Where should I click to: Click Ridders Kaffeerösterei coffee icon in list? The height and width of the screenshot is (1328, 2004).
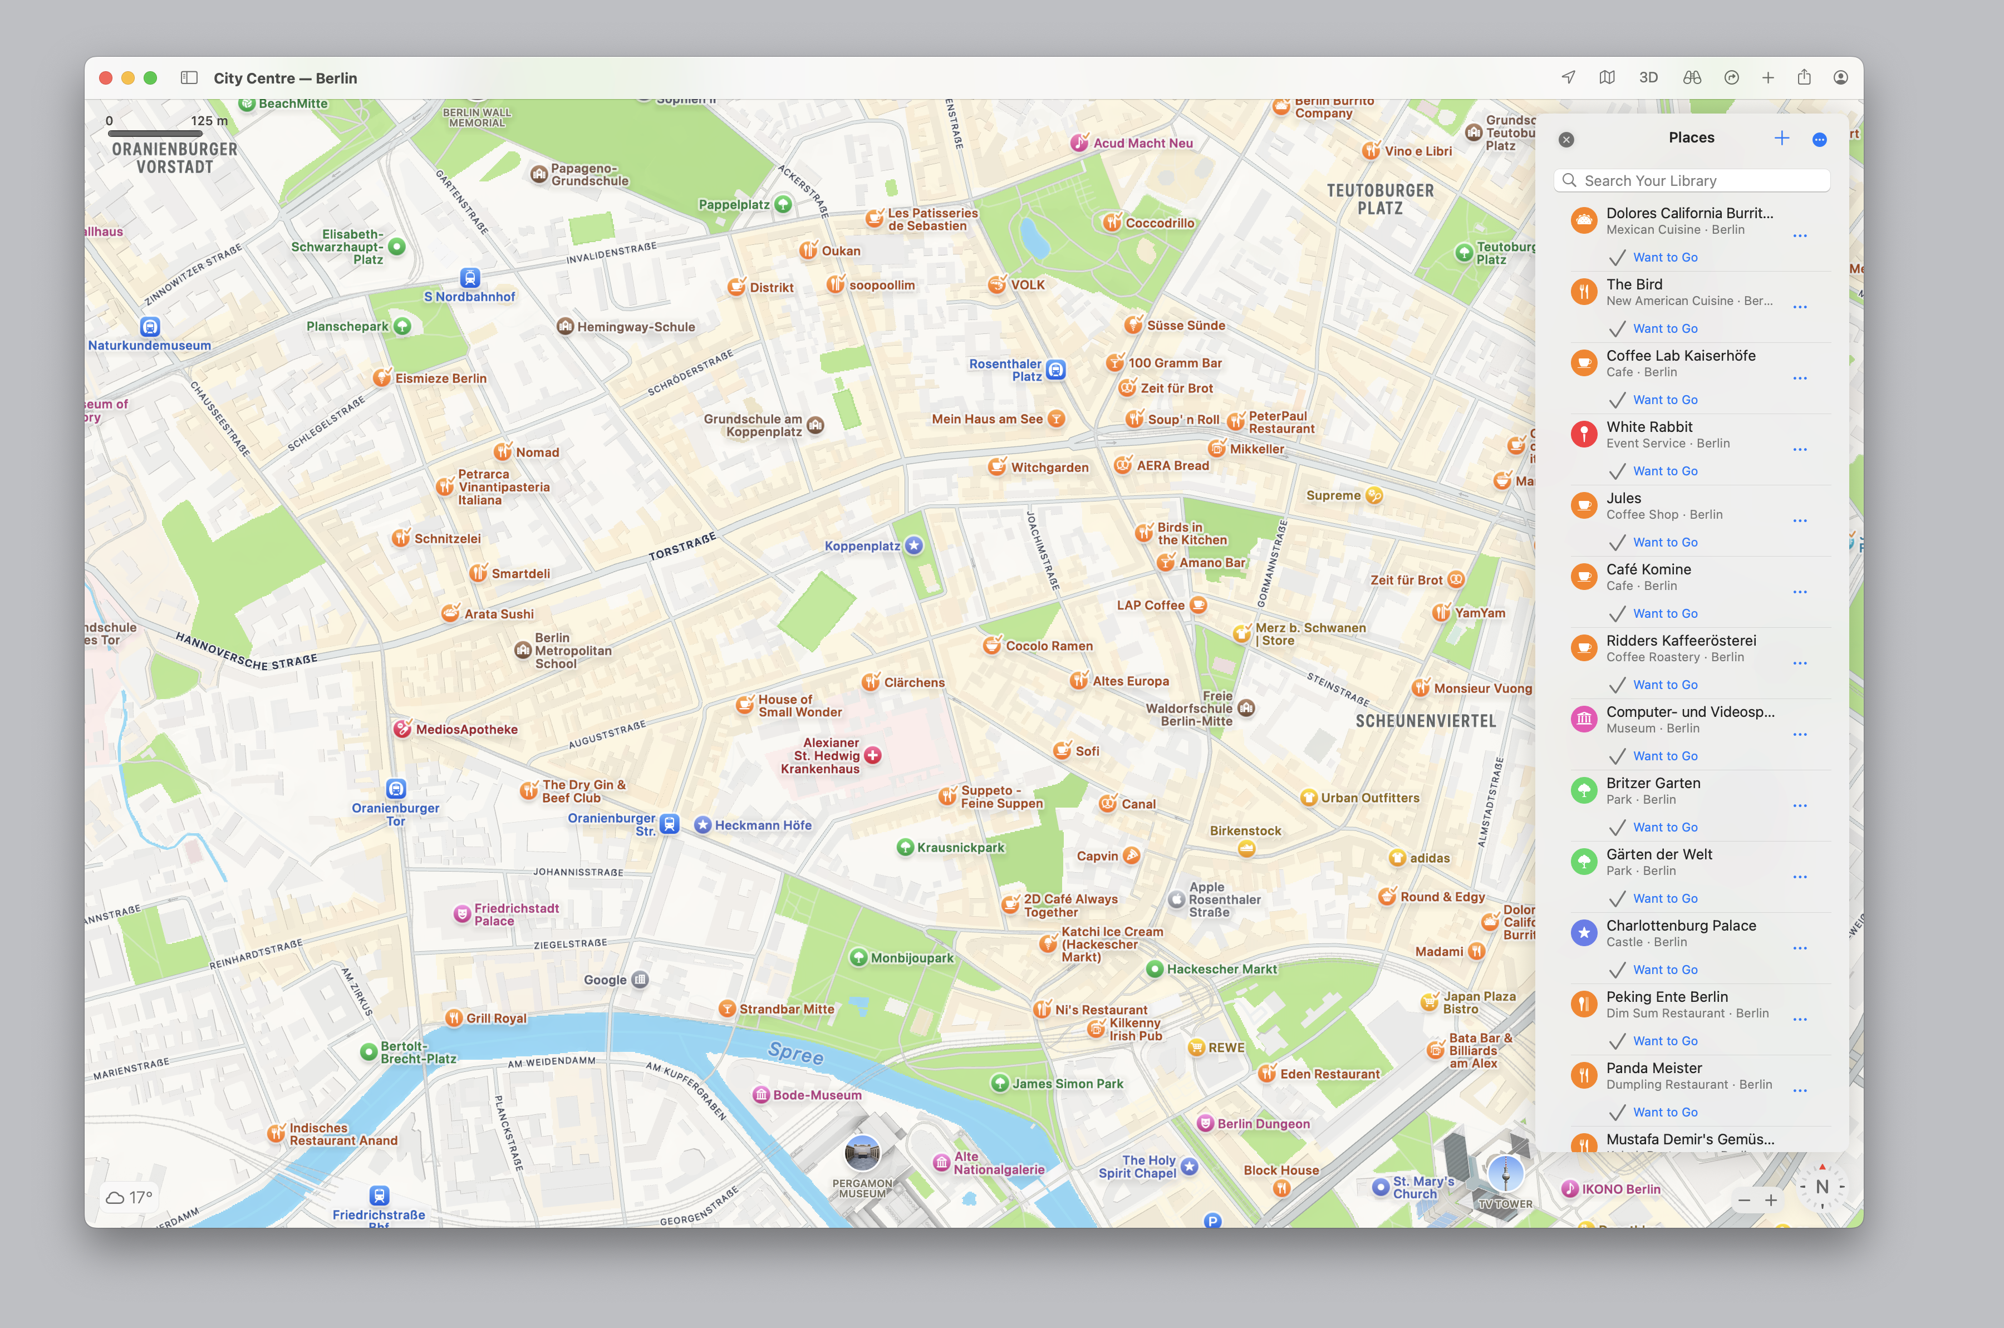[1584, 648]
